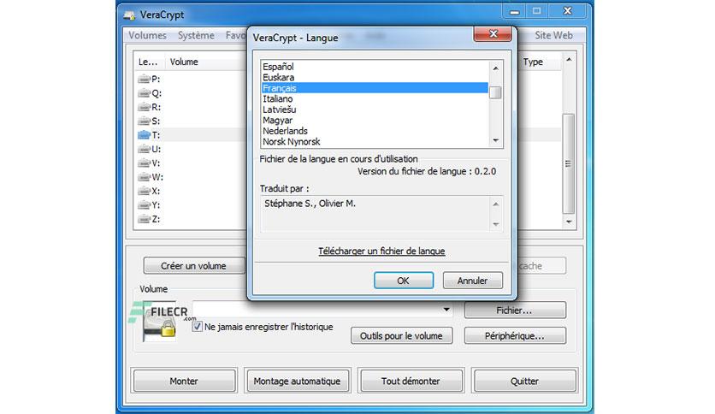Select the highlighted T: drive icon

pos(144,135)
